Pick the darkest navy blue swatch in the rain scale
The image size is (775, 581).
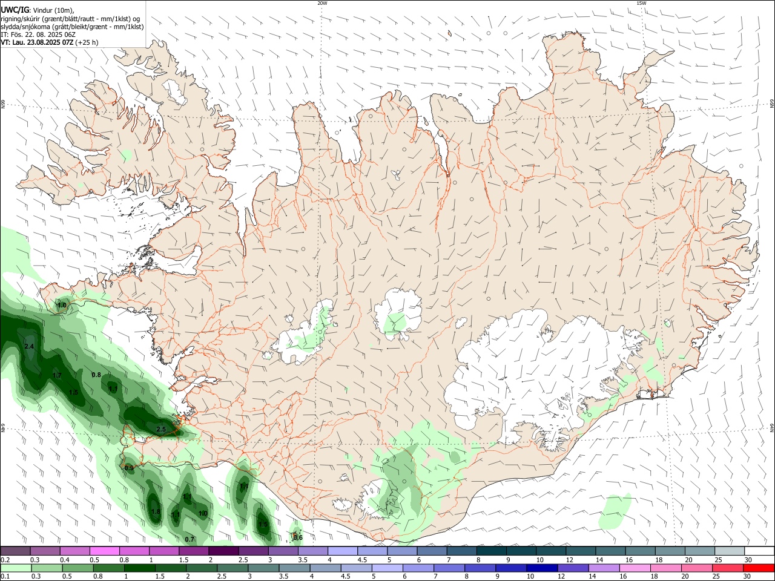pos(541,568)
